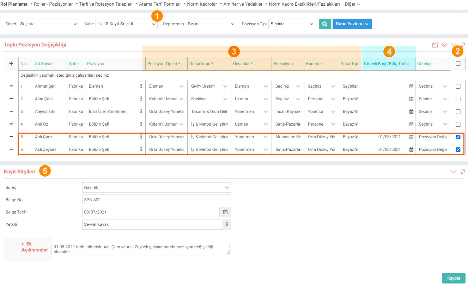
Task: Open Norm Kadrolar menu item
Action: pos(202,4)
